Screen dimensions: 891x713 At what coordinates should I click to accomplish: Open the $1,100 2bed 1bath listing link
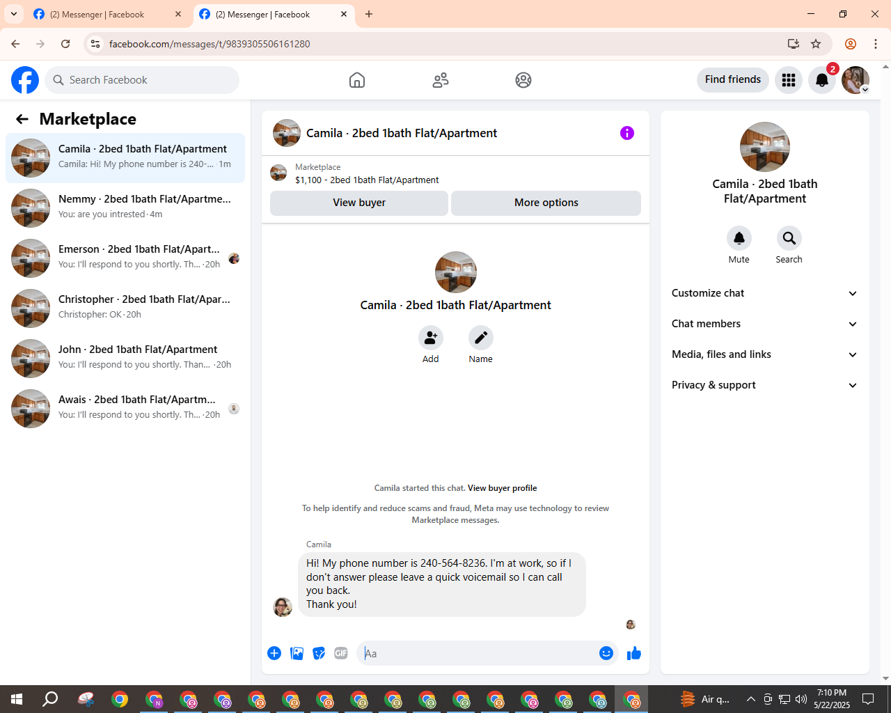[x=367, y=180]
